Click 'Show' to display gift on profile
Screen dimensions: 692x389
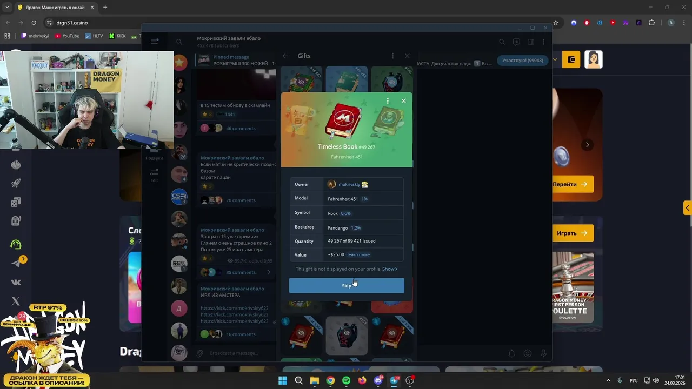click(389, 269)
